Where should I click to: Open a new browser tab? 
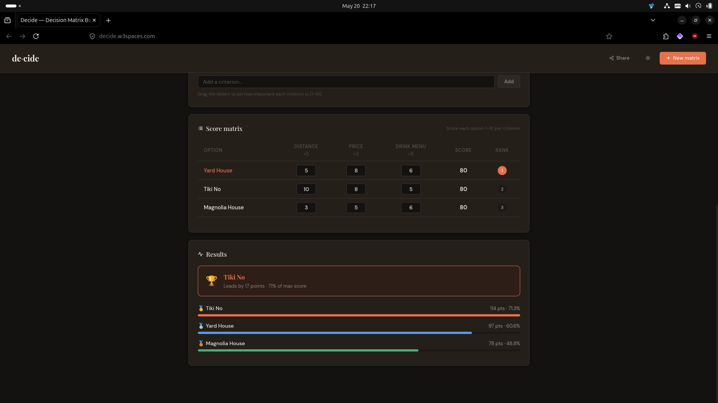pos(108,20)
